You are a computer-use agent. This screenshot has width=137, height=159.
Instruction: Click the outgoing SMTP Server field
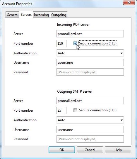click(x=90, y=101)
